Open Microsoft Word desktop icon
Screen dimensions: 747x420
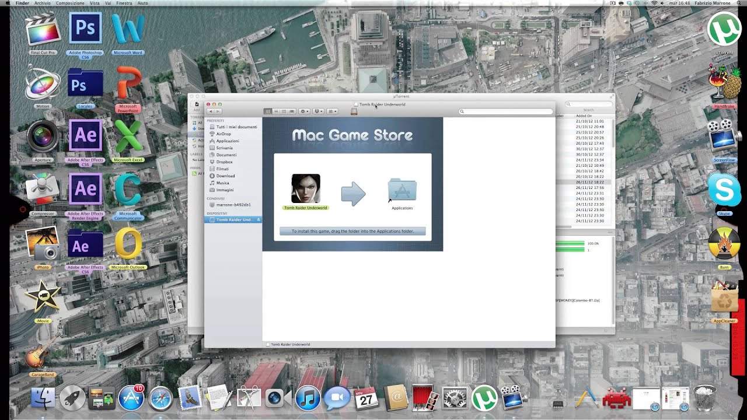[128, 29]
